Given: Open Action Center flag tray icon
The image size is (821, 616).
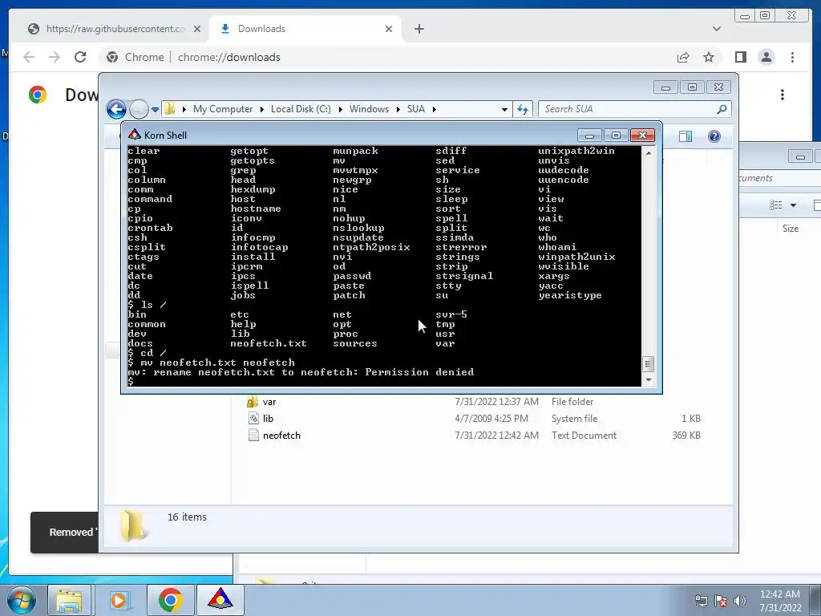Looking at the screenshot, I should click(721, 601).
